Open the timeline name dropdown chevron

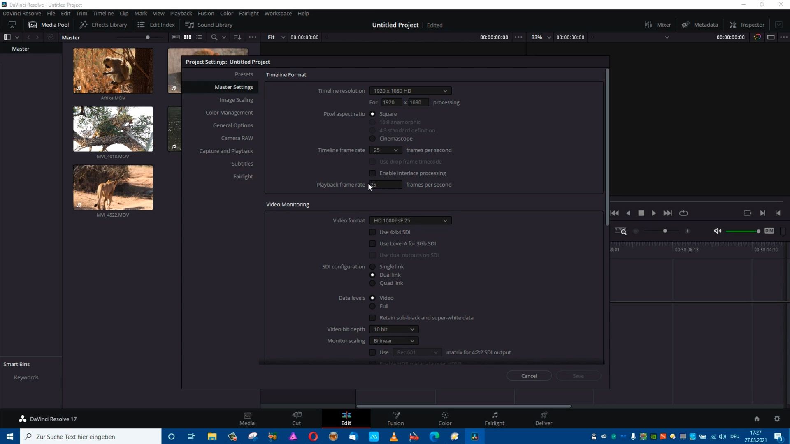(x=667, y=37)
